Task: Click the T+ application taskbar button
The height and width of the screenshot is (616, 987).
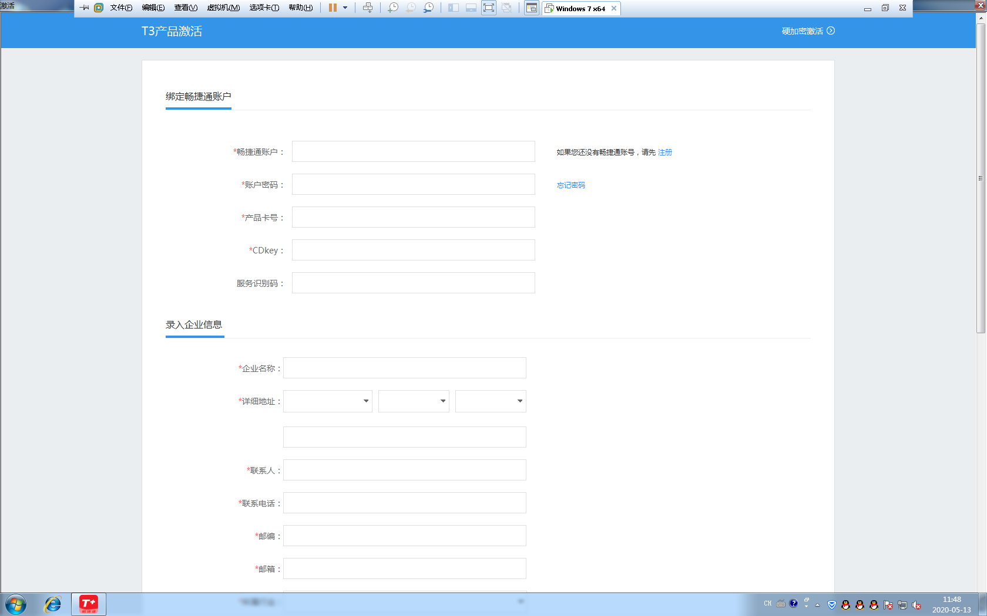Action: click(89, 604)
